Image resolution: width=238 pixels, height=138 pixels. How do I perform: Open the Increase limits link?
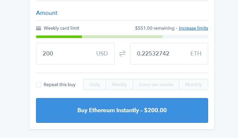pyautogui.click(x=193, y=28)
